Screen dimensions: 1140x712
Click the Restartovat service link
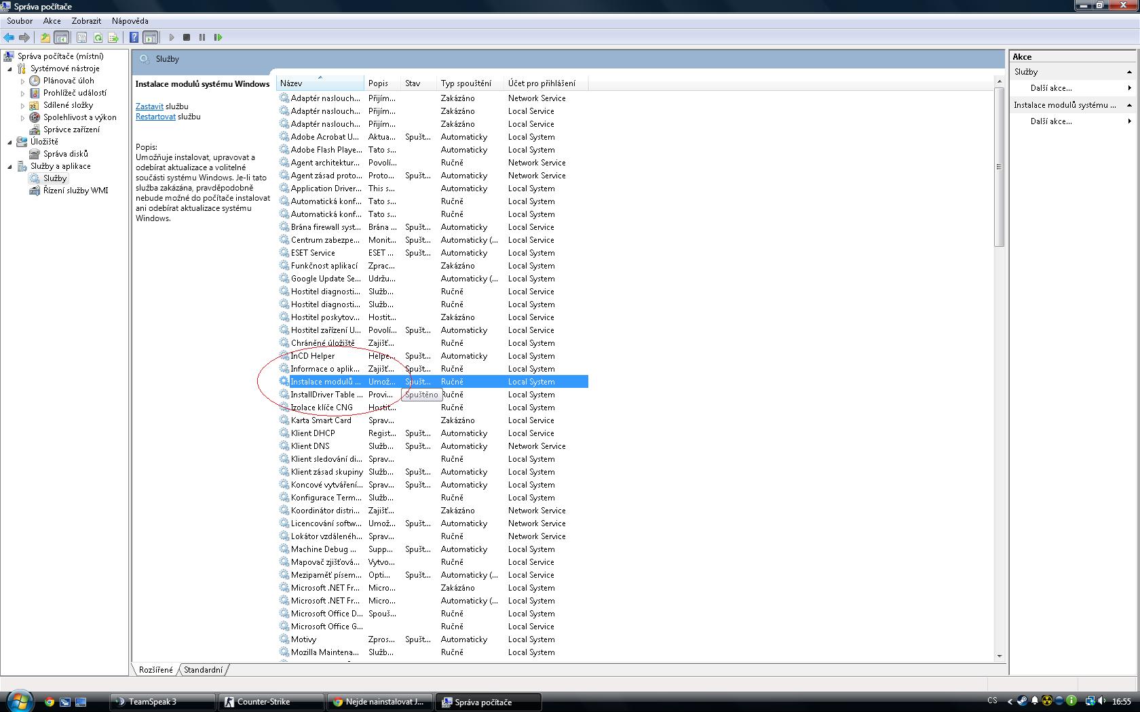pyautogui.click(x=155, y=117)
